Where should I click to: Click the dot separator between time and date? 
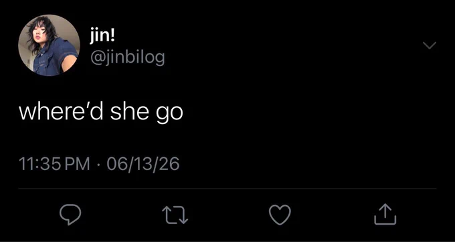click(98, 164)
